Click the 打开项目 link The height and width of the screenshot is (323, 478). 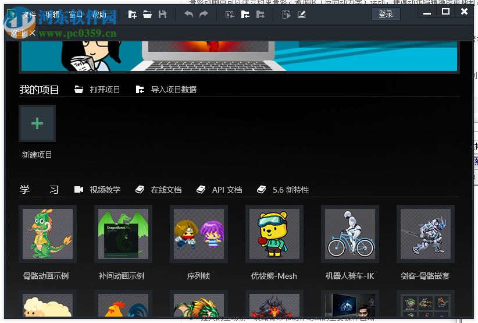pos(105,90)
